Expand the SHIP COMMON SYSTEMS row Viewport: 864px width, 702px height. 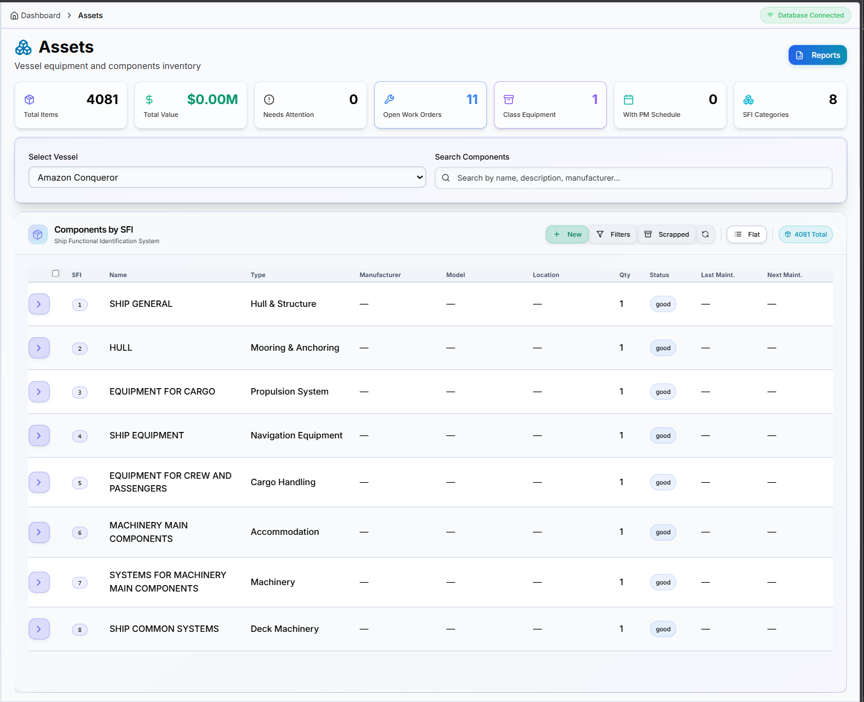tap(39, 629)
